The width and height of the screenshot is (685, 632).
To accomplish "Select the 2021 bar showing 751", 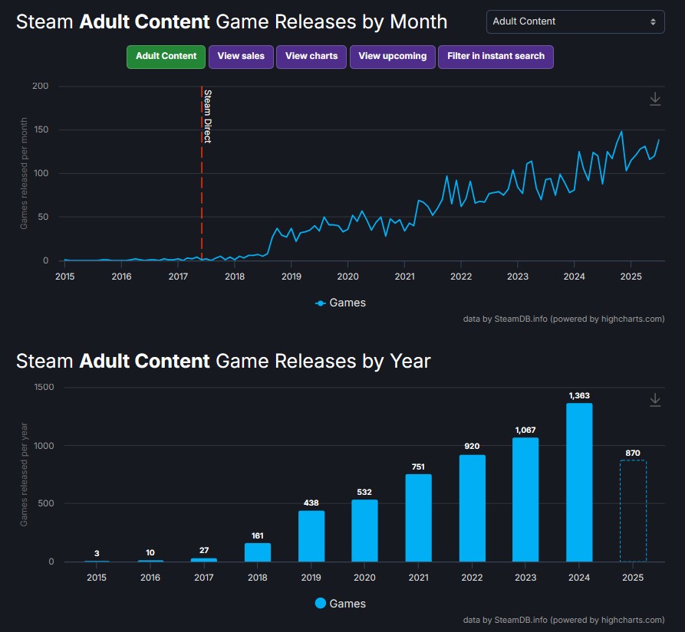I will click(x=418, y=518).
